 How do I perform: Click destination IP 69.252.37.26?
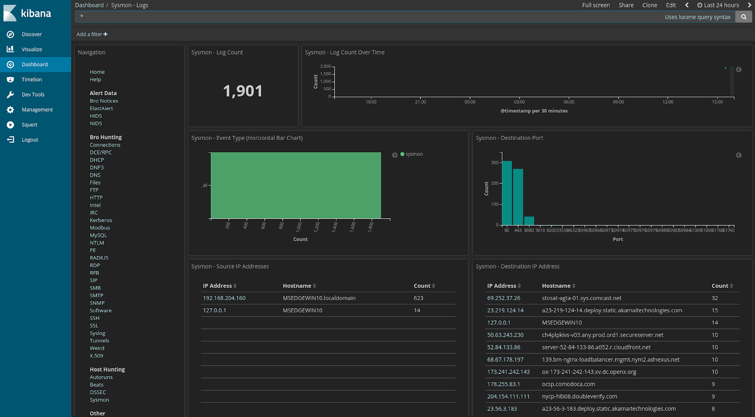(504, 298)
